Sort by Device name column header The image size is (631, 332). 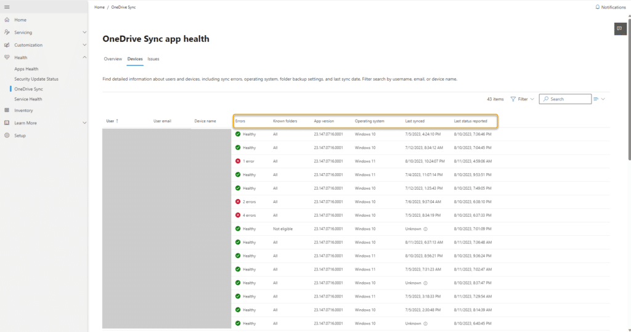(x=205, y=121)
